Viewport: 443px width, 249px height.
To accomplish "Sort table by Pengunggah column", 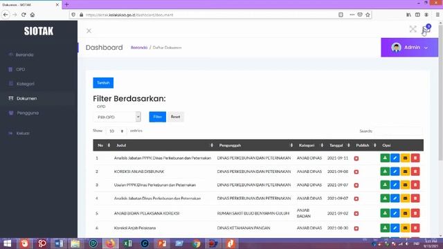I will (x=255, y=145).
